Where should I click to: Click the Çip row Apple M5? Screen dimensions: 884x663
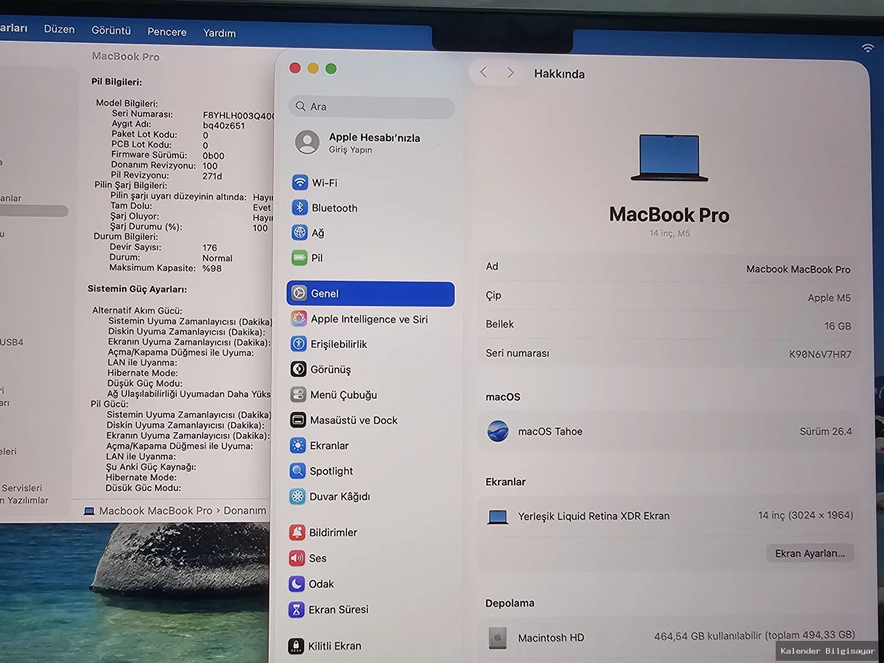tap(668, 297)
